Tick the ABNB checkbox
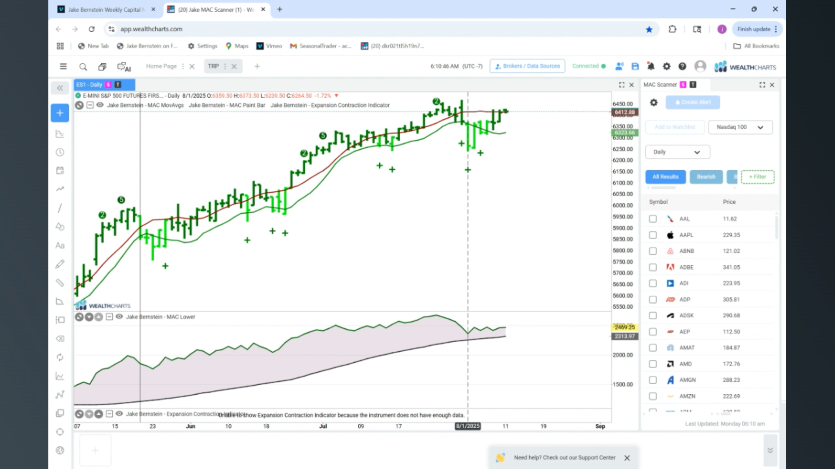This screenshot has width=835, height=469. 653,251
